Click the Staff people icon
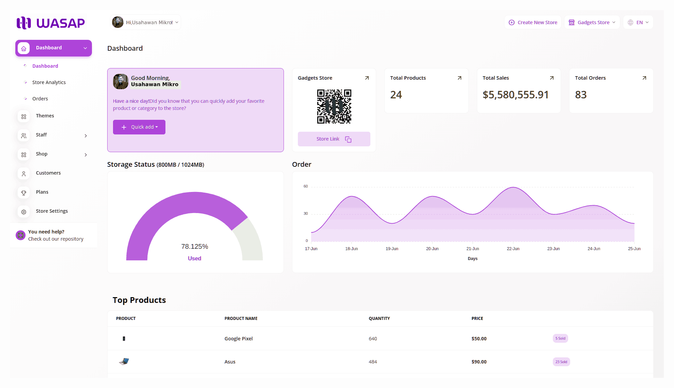674x388 pixels. pos(23,135)
